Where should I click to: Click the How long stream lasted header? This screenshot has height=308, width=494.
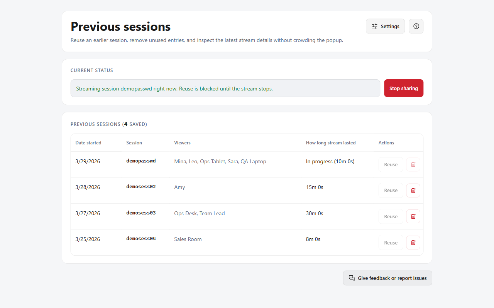pyautogui.click(x=331, y=143)
